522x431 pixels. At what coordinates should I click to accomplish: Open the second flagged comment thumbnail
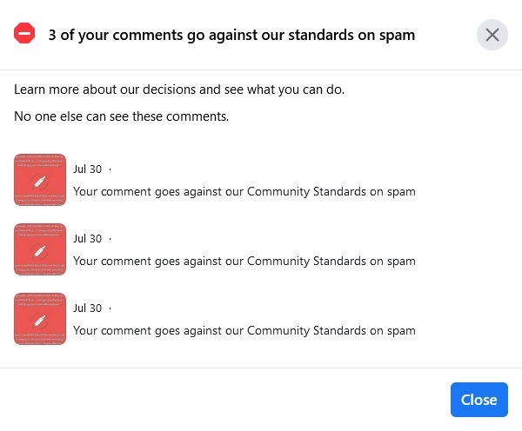pos(40,249)
